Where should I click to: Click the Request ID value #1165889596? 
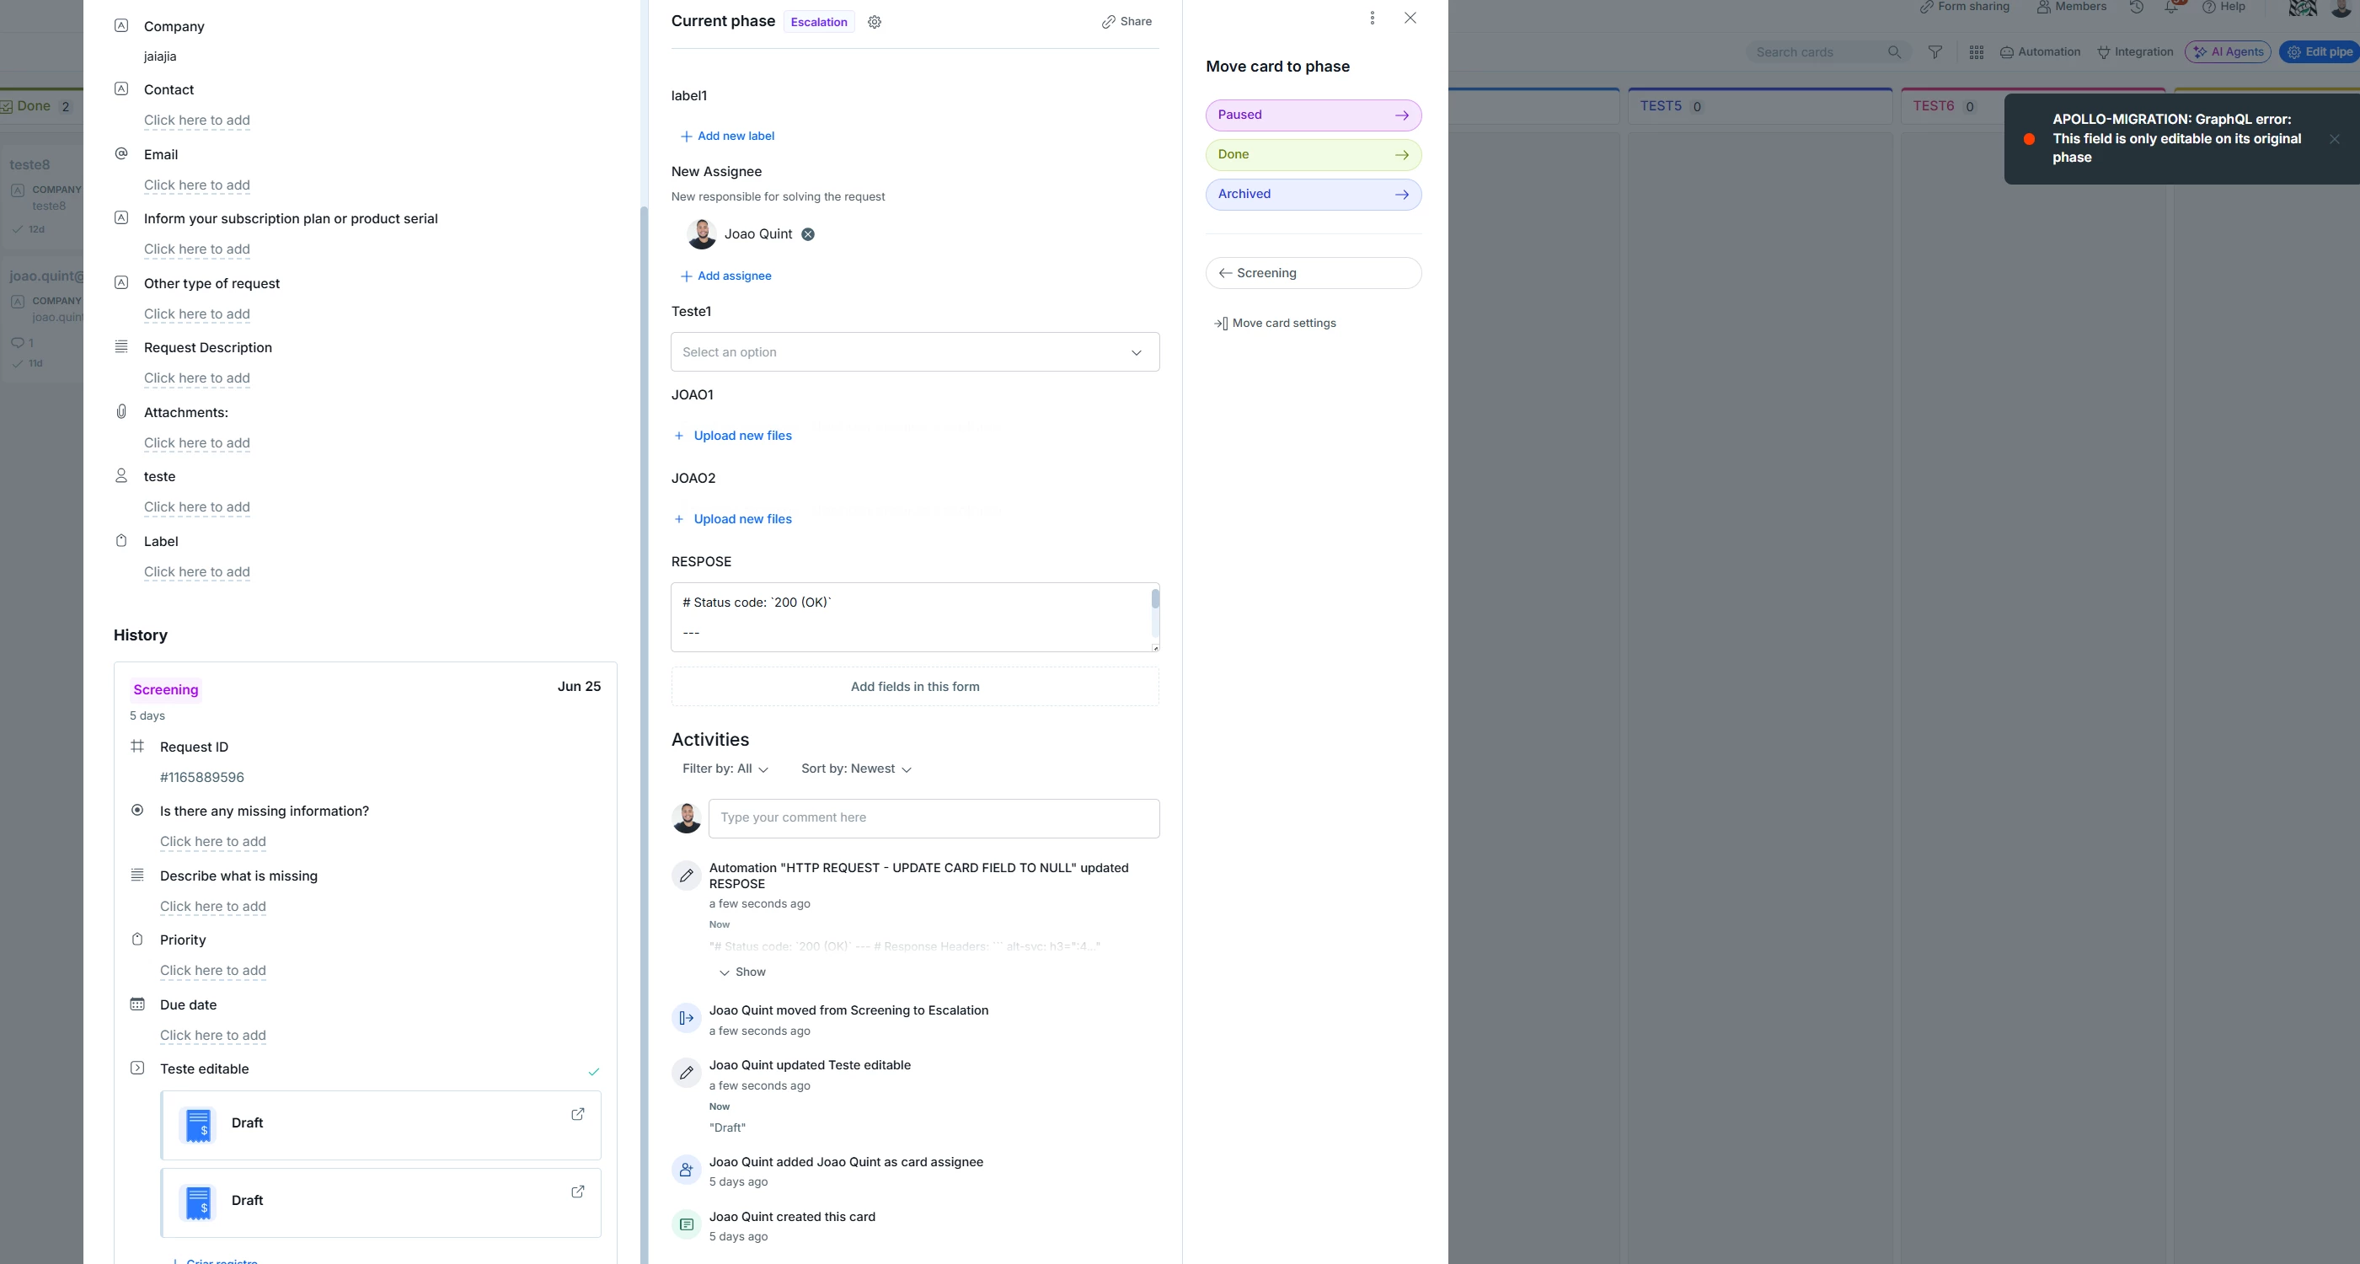point(201,778)
